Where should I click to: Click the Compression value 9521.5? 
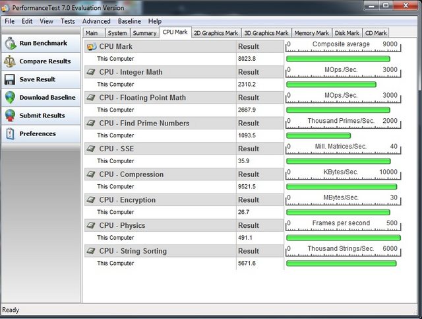(x=247, y=187)
